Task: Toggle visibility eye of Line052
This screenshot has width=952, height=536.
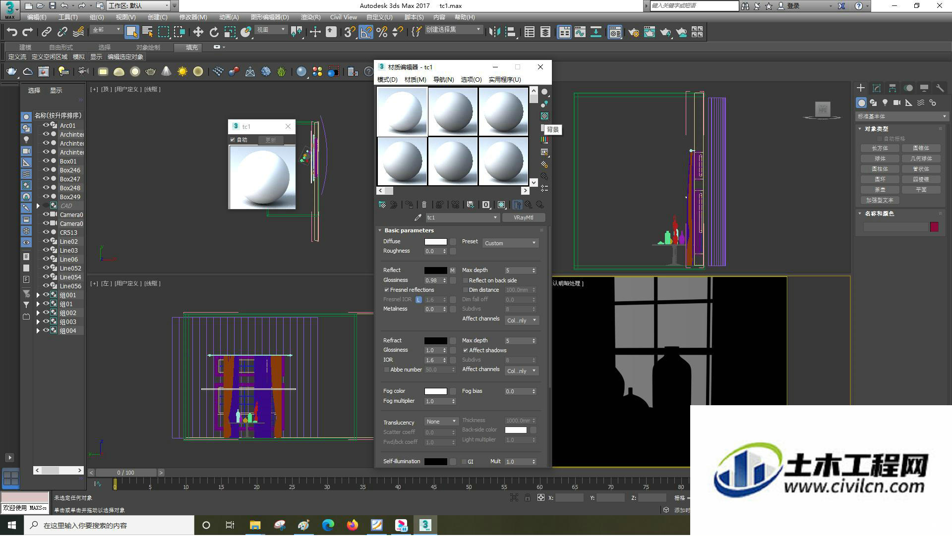Action: pos(46,268)
